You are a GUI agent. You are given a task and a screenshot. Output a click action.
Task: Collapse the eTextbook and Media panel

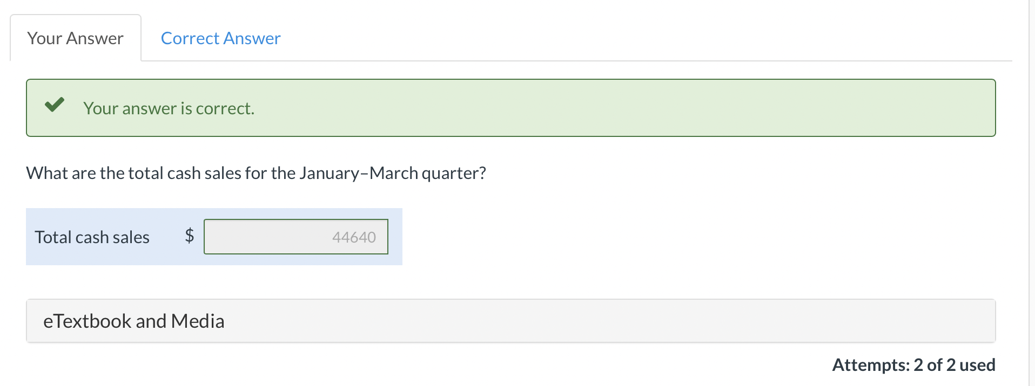tap(134, 320)
